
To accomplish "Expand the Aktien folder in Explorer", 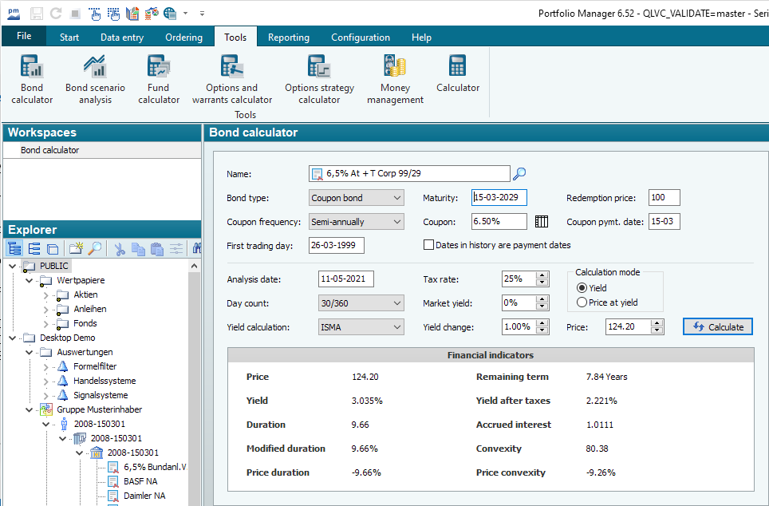I will coord(45,295).
